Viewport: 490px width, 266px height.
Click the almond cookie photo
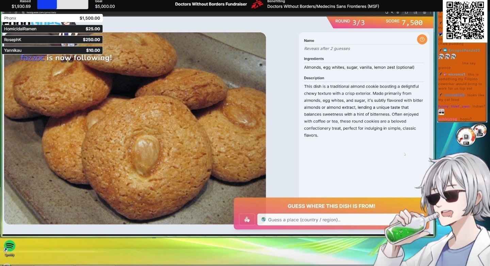(x=135, y=128)
